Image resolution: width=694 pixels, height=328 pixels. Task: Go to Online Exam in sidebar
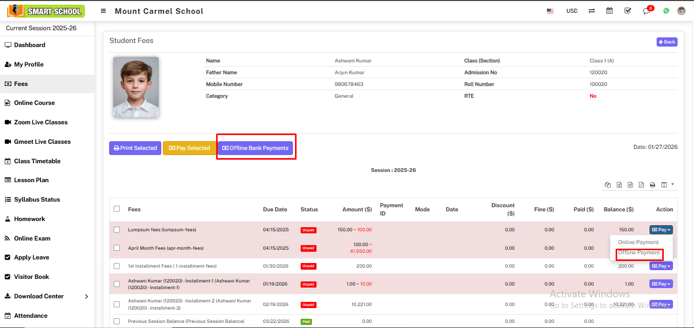[32, 238]
